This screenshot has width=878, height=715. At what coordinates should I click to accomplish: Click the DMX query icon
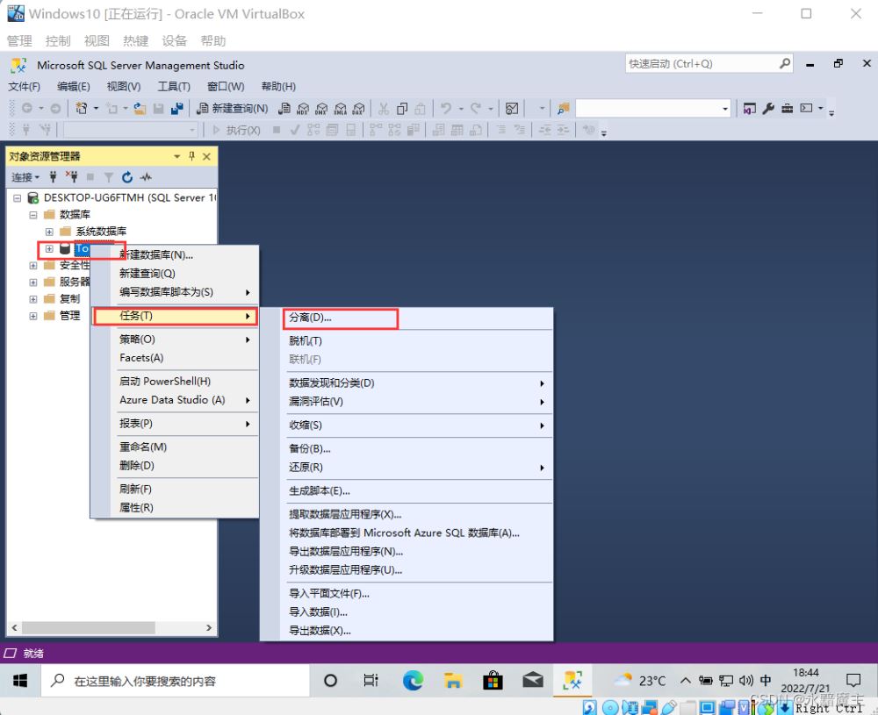coord(321,109)
